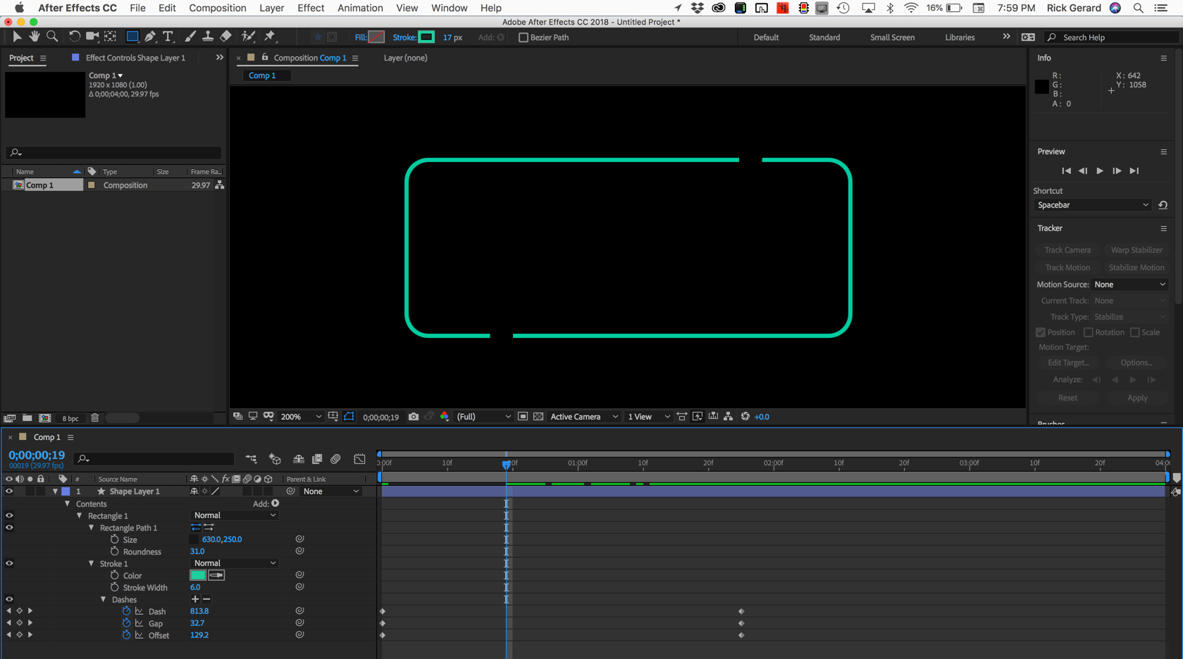Switch to the Small Screen workspace

(892, 37)
